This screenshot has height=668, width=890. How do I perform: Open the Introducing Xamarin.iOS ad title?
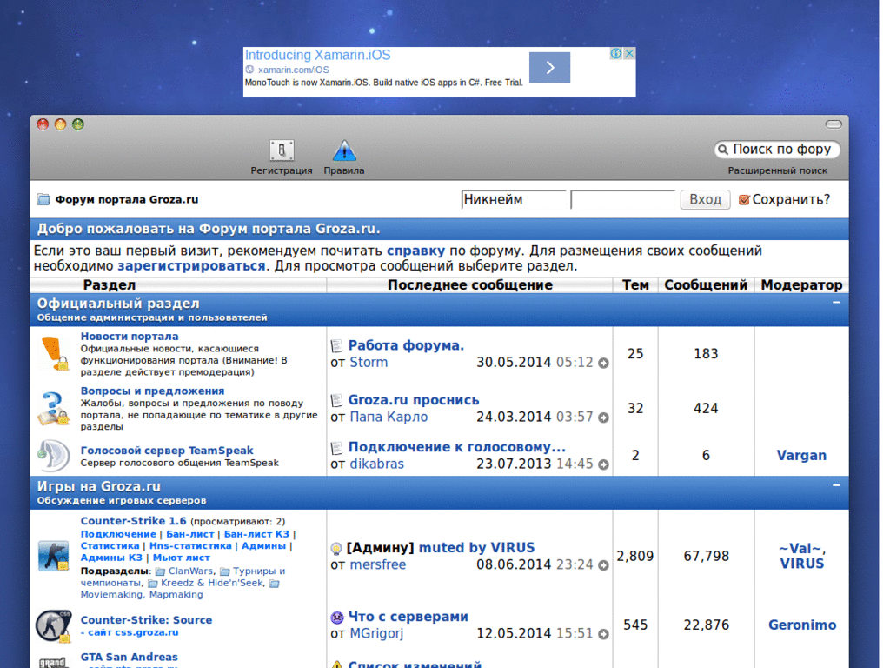click(317, 55)
